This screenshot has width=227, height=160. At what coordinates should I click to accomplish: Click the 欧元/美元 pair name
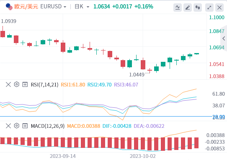click(26, 7)
